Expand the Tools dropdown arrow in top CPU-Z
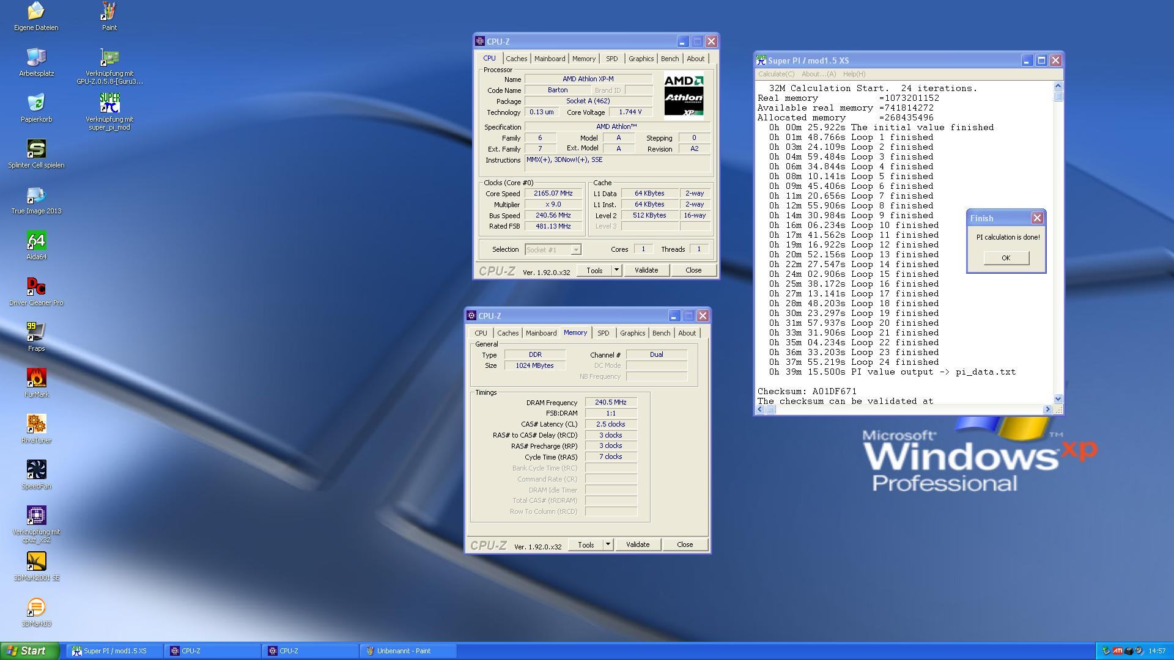The image size is (1174, 660). click(x=616, y=270)
